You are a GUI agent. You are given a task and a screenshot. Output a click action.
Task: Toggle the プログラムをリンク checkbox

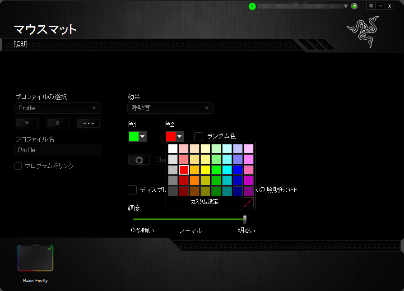[x=18, y=166]
